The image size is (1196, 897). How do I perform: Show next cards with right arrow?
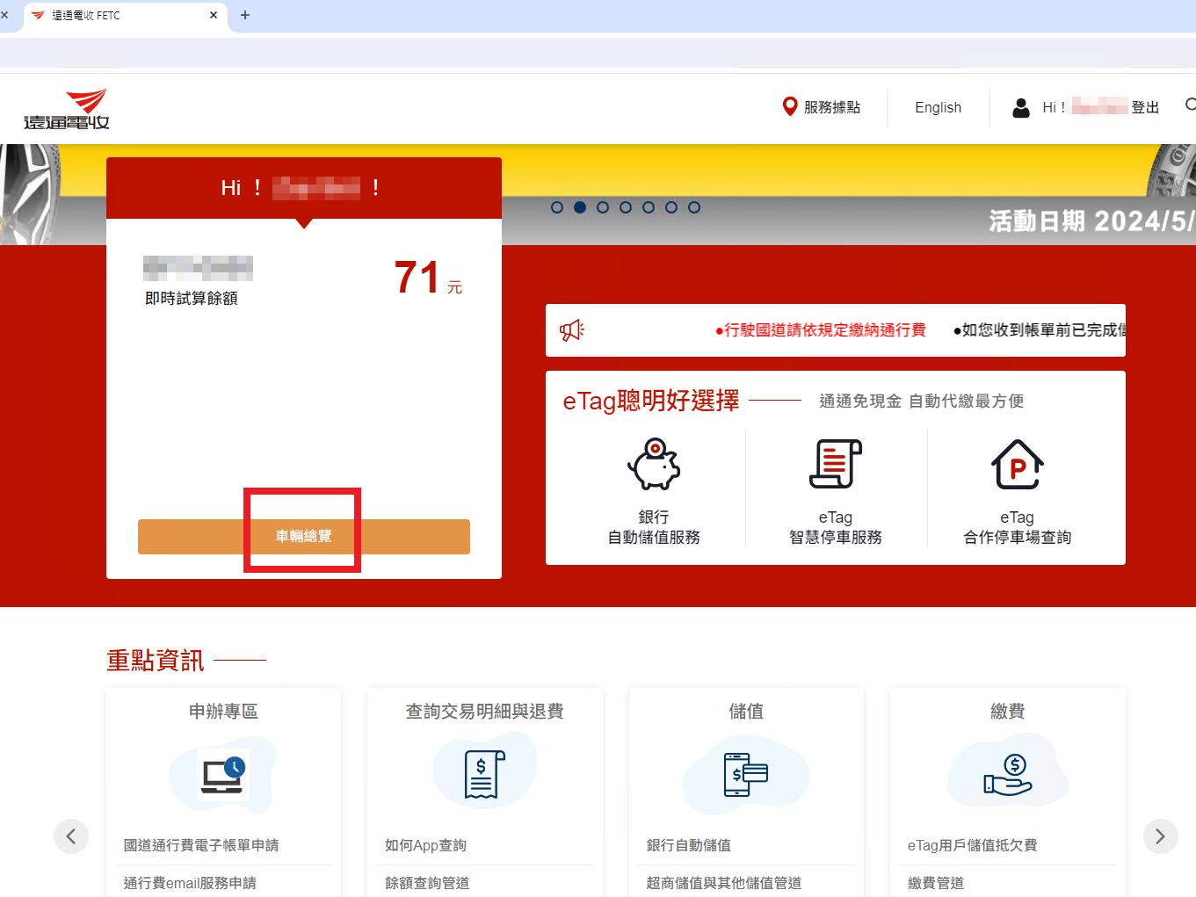tap(1160, 836)
